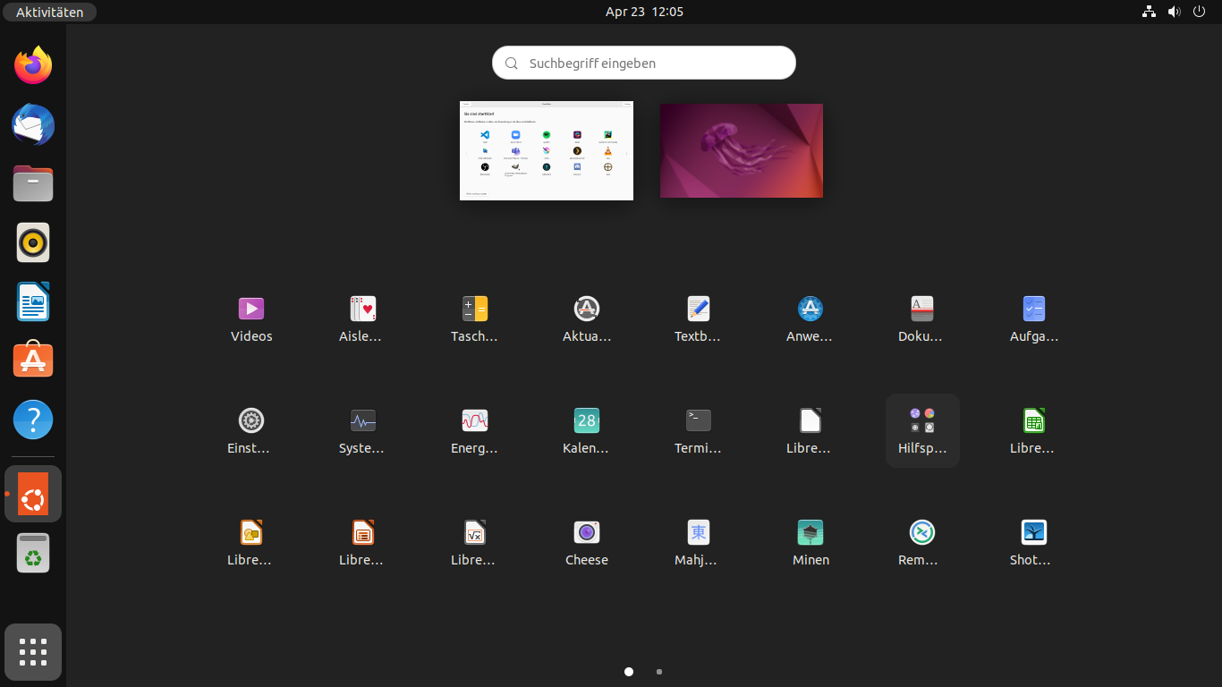Click the Aktivitäten button
The image size is (1222, 687).
coord(50,12)
